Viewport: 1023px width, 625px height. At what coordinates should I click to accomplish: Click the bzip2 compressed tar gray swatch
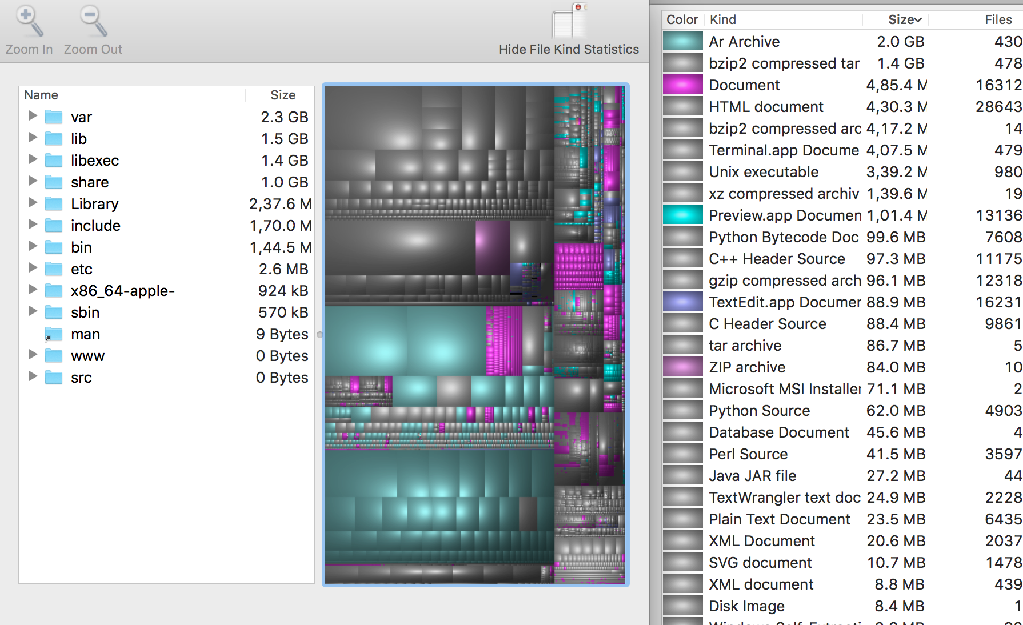pyautogui.click(x=682, y=63)
